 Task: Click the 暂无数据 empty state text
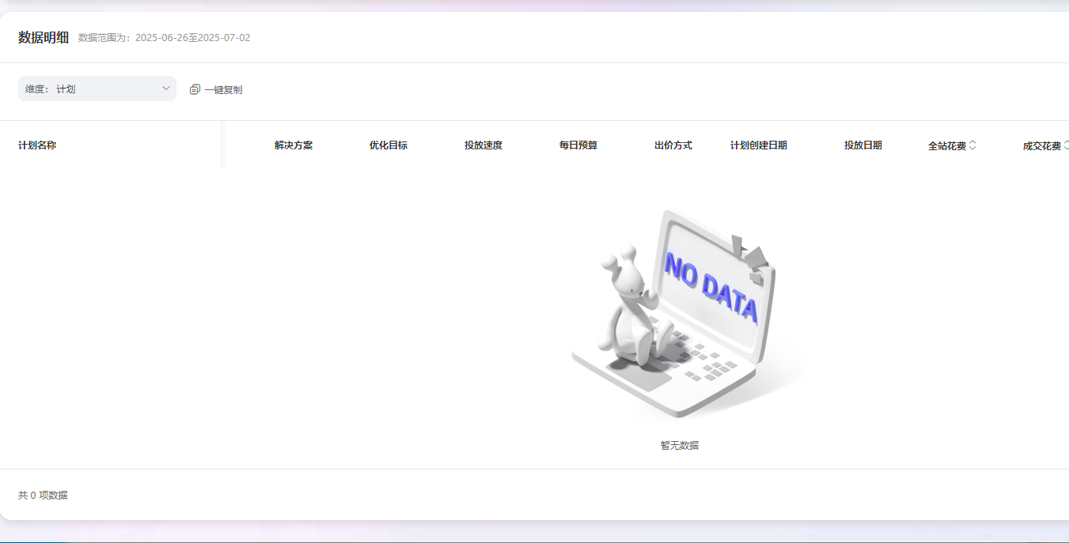coord(680,446)
